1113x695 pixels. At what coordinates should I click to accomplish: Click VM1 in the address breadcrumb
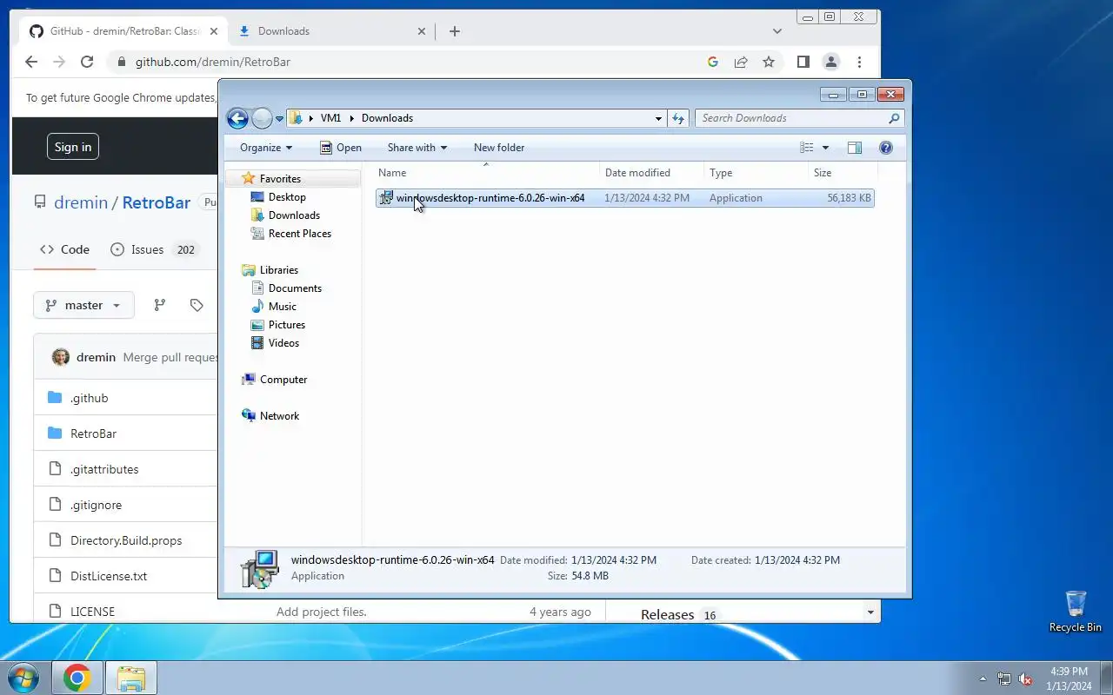(330, 118)
